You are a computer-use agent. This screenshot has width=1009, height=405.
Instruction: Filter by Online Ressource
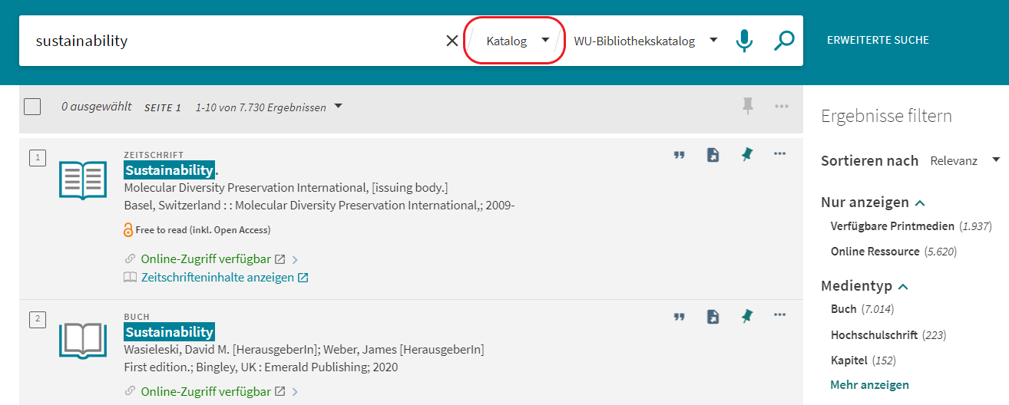point(875,252)
